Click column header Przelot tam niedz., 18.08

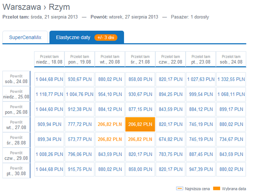pos(49,59)
